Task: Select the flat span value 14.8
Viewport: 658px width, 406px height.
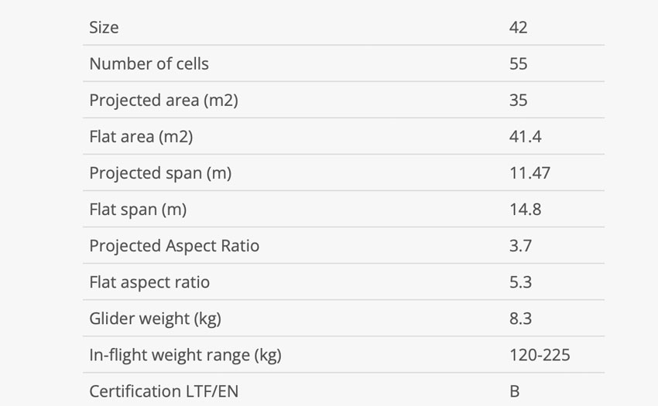Action: (525, 210)
